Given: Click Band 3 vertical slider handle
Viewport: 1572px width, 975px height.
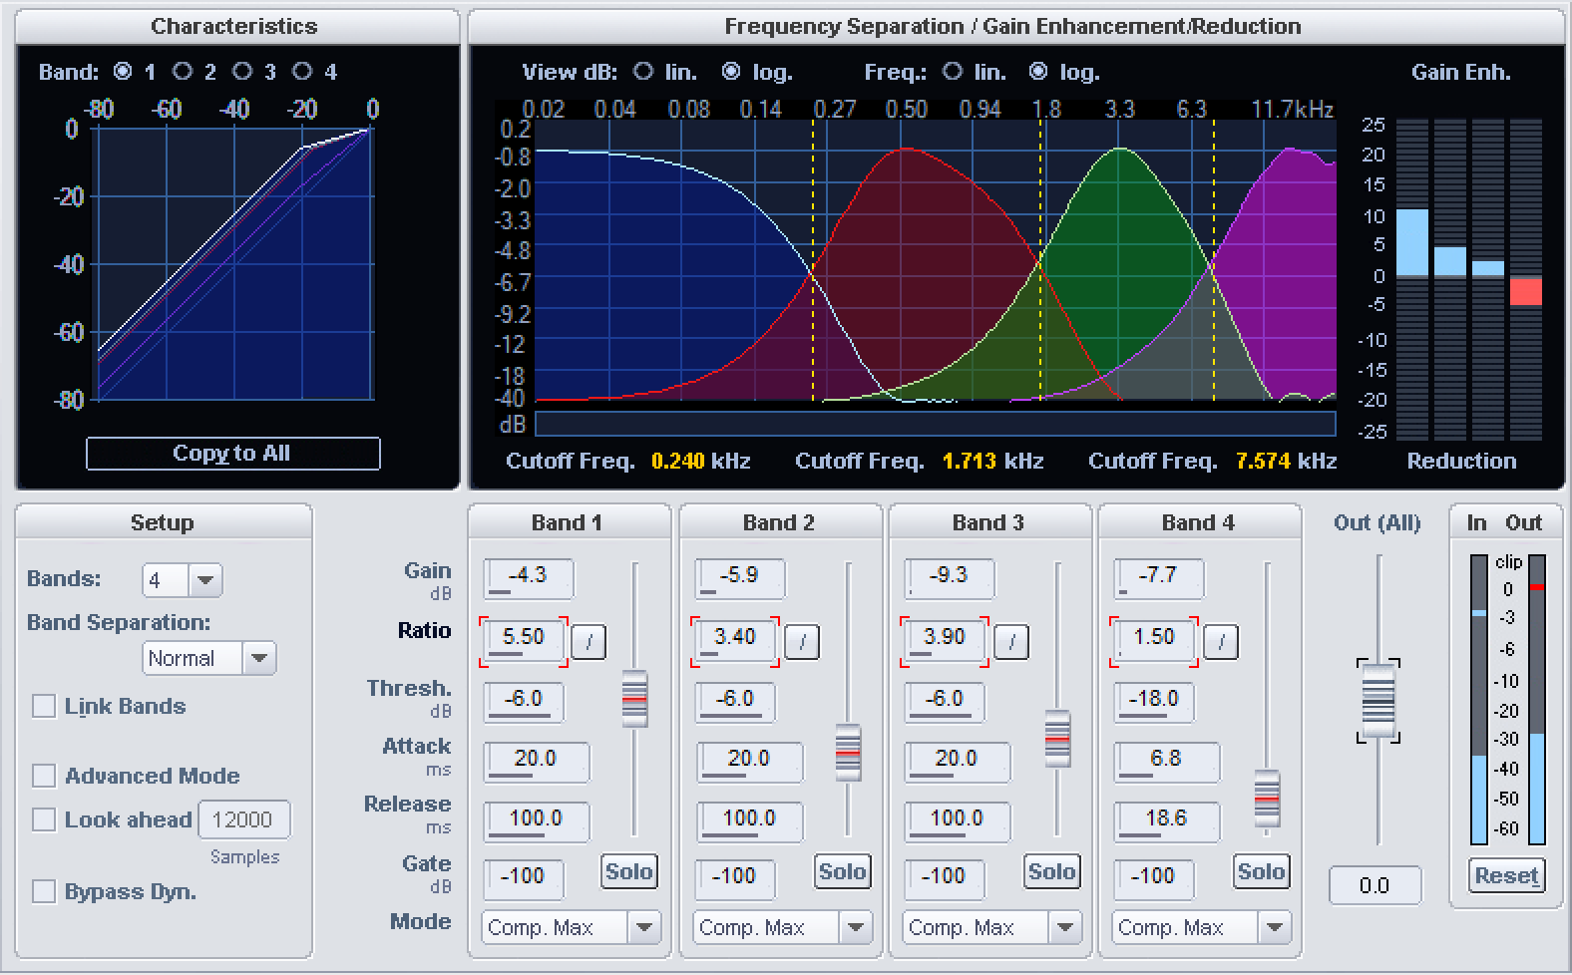Looking at the screenshot, I should coord(1057,739).
